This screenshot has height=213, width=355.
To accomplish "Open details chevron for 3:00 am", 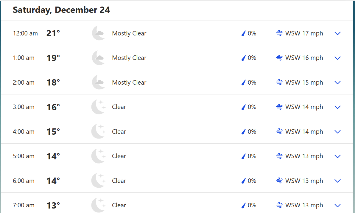I will pos(337,107).
